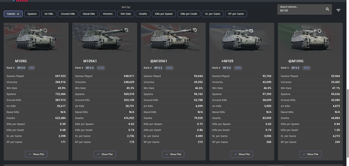The image size is (349, 166).
Task: Sort by Win Rate
Action: (x=126, y=14)
